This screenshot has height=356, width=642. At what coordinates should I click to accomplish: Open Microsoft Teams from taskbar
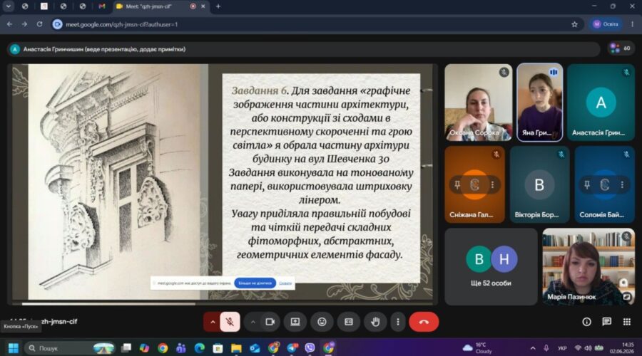click(x=180, y=348)
